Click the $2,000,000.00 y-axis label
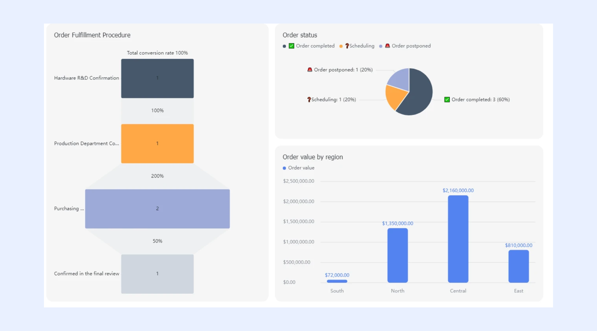 (x=298, y=201)
